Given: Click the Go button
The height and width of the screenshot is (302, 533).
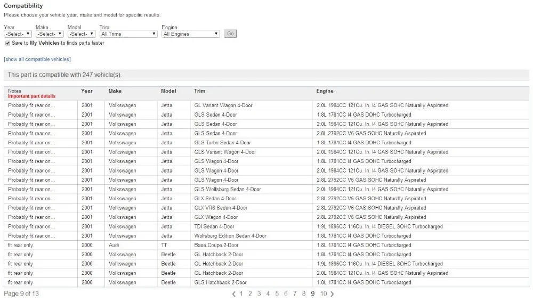Looking at the screenshot, I should (x=230, y=34).
